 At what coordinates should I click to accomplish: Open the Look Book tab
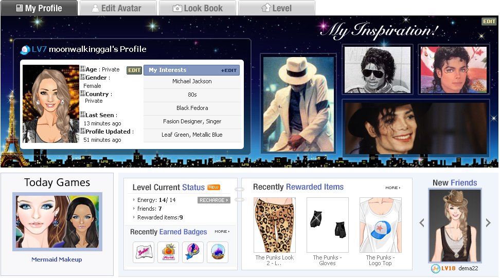(x=198, y=8)
